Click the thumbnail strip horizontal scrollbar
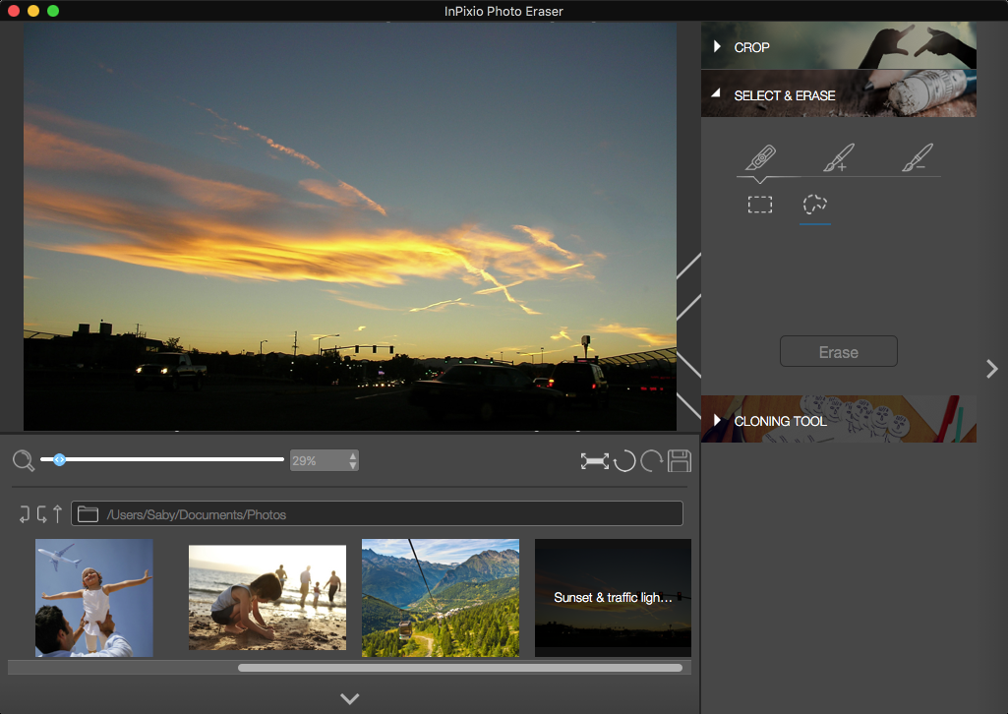The width and height of the screenshot is (1008, 714). click(x=460, y=668)
